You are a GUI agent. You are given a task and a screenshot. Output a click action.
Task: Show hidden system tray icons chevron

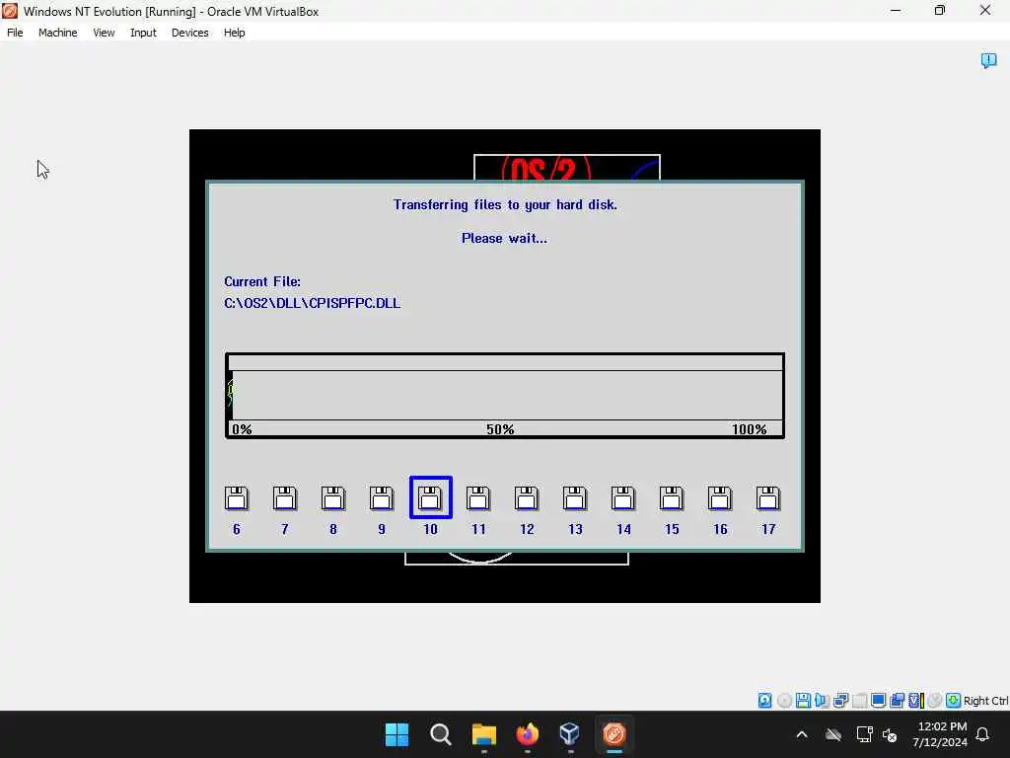pos(802,734)
